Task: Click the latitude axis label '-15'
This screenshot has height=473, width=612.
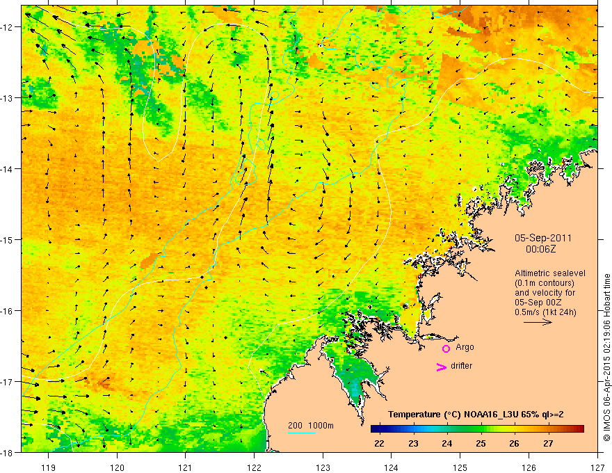Action: click(x=8, y=239)
